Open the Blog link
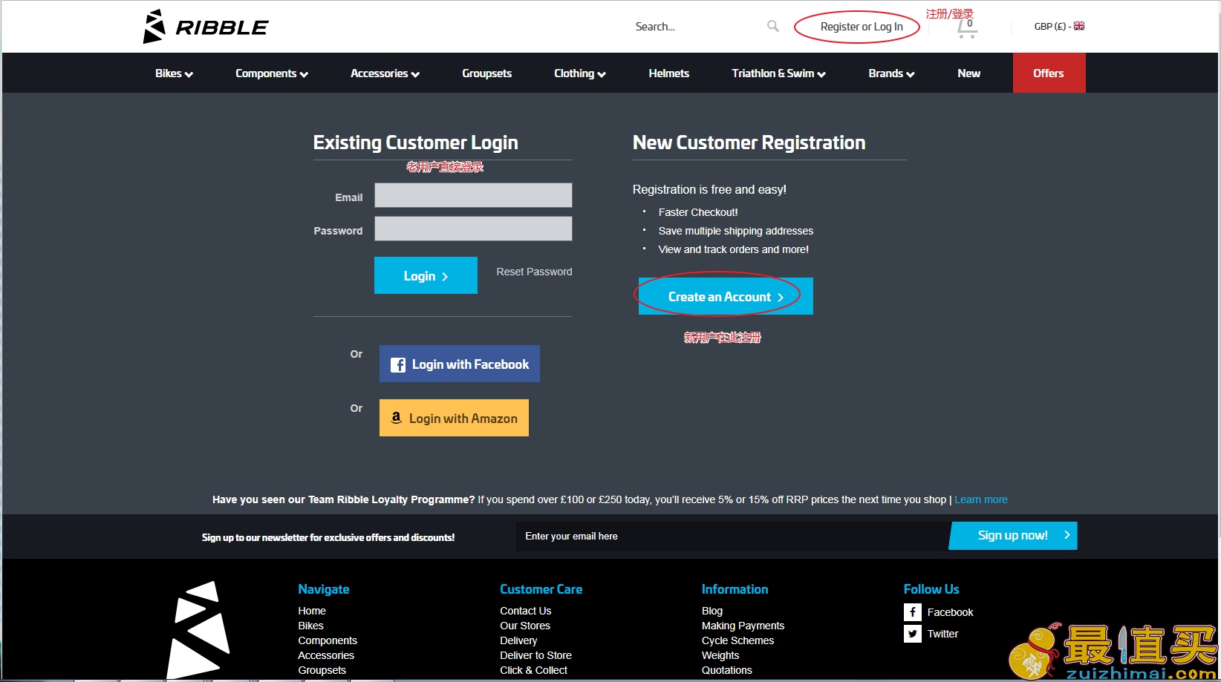The height and width of the screenshot is (682, 1221). coord(712,611)
